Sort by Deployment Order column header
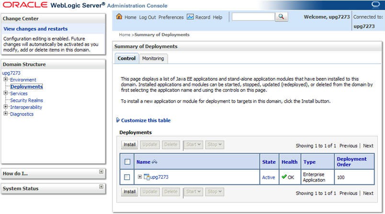This screenshot has width=385, height=214. 351,162
